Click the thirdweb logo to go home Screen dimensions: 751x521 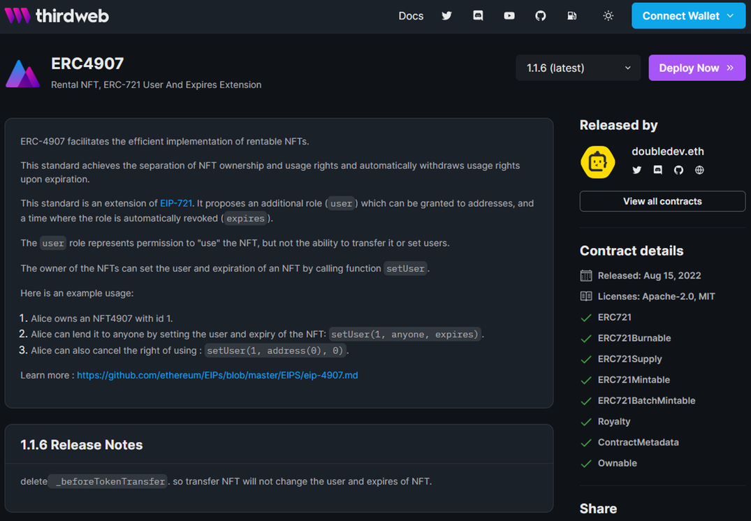click(x=57, y=15)
